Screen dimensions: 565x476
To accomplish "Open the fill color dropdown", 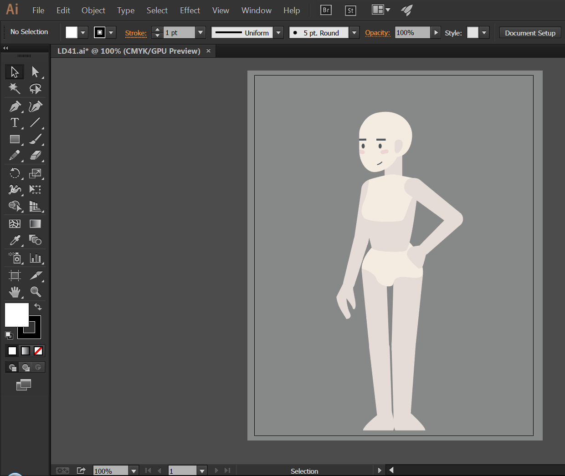I will tap(83, 33).
